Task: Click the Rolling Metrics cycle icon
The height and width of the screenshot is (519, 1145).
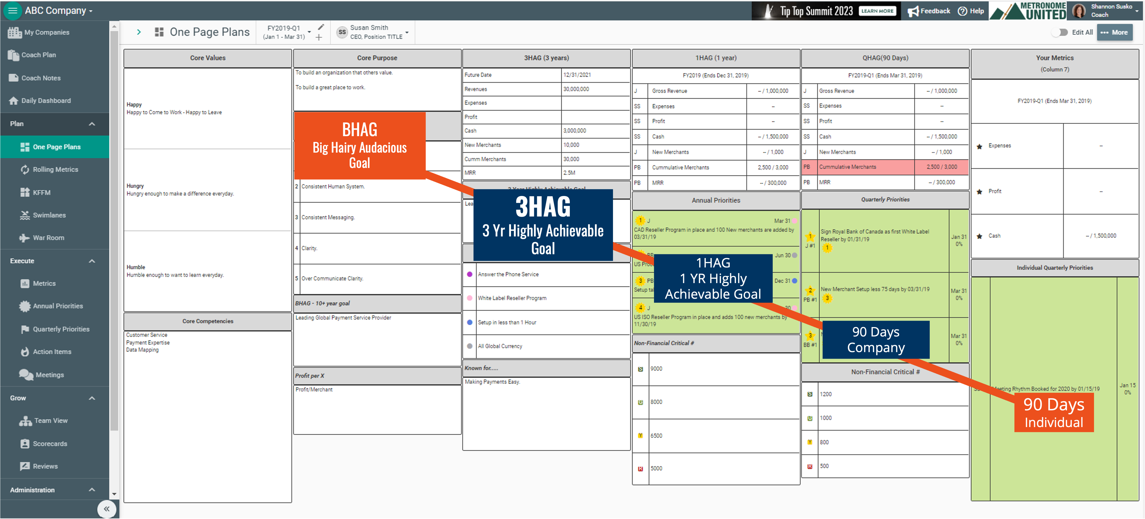Action: [25, 170]
